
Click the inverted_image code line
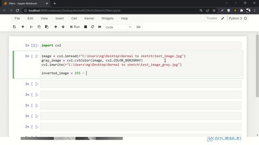(64, 73)
